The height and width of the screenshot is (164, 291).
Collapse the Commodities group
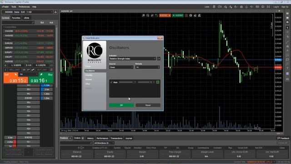[4, 27]
